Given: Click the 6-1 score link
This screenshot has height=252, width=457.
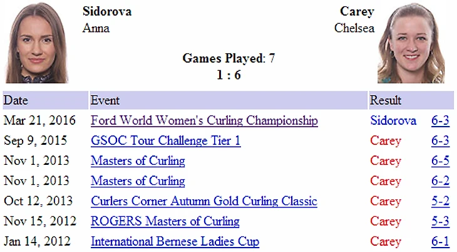Looking at the screenshot, I should tap(440, 241).
